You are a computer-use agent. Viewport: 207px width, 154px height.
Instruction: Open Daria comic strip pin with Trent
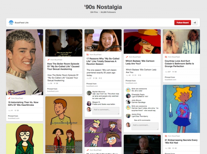pos(64,125)
